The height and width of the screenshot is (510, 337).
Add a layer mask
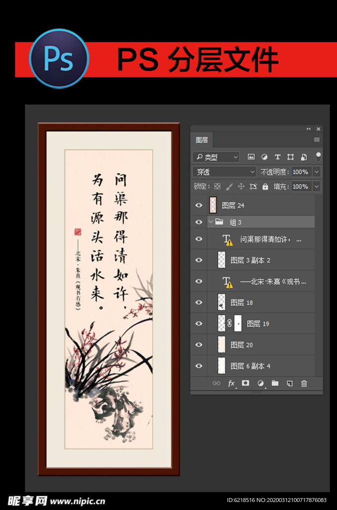tap(245, 383)
